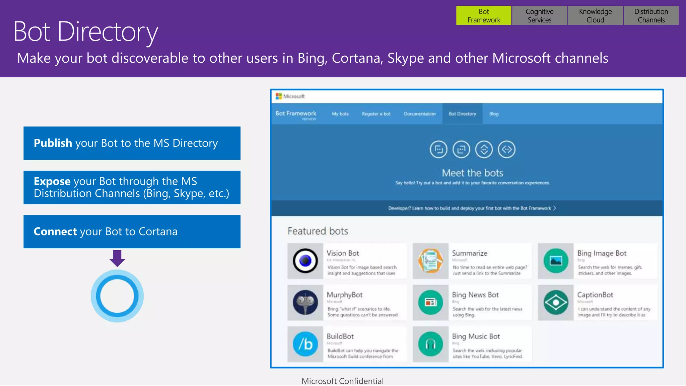
Task: Click the fourth circular code icon
Action: pos(506,149)
